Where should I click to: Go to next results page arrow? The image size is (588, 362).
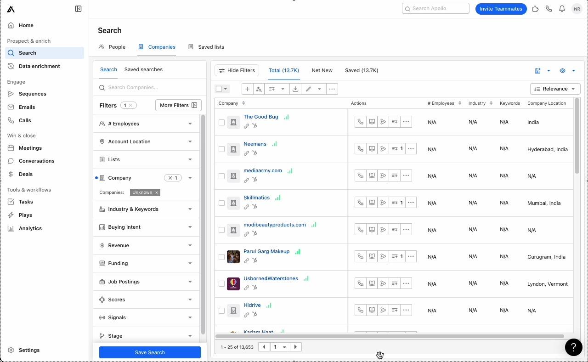pos(296,347)
